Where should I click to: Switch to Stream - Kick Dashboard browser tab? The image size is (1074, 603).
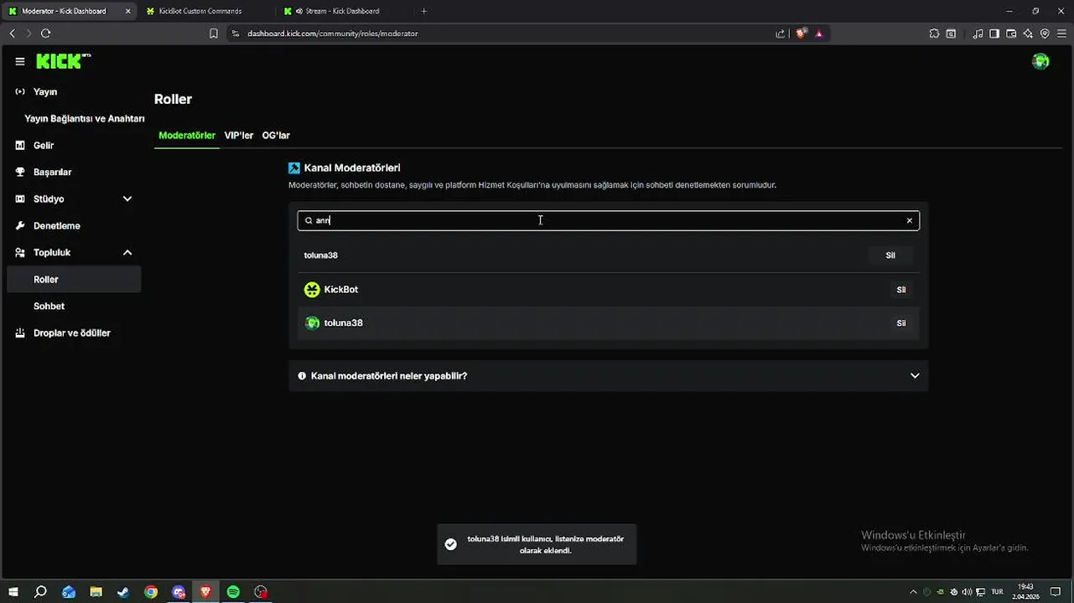coord(344,11)
